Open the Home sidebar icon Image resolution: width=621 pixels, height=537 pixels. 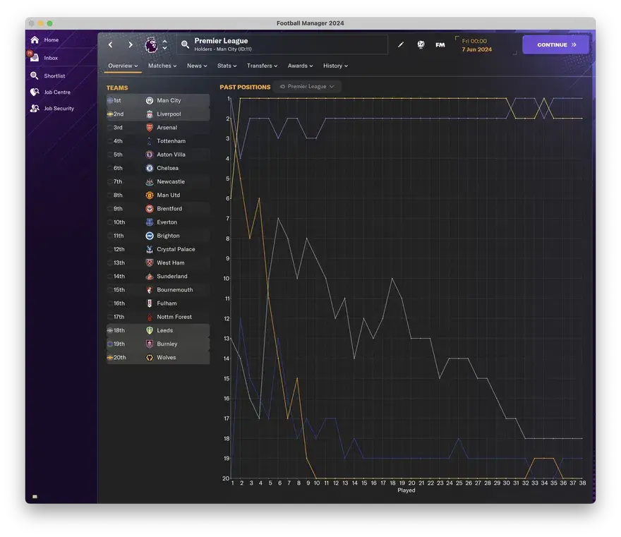point(35,40)
